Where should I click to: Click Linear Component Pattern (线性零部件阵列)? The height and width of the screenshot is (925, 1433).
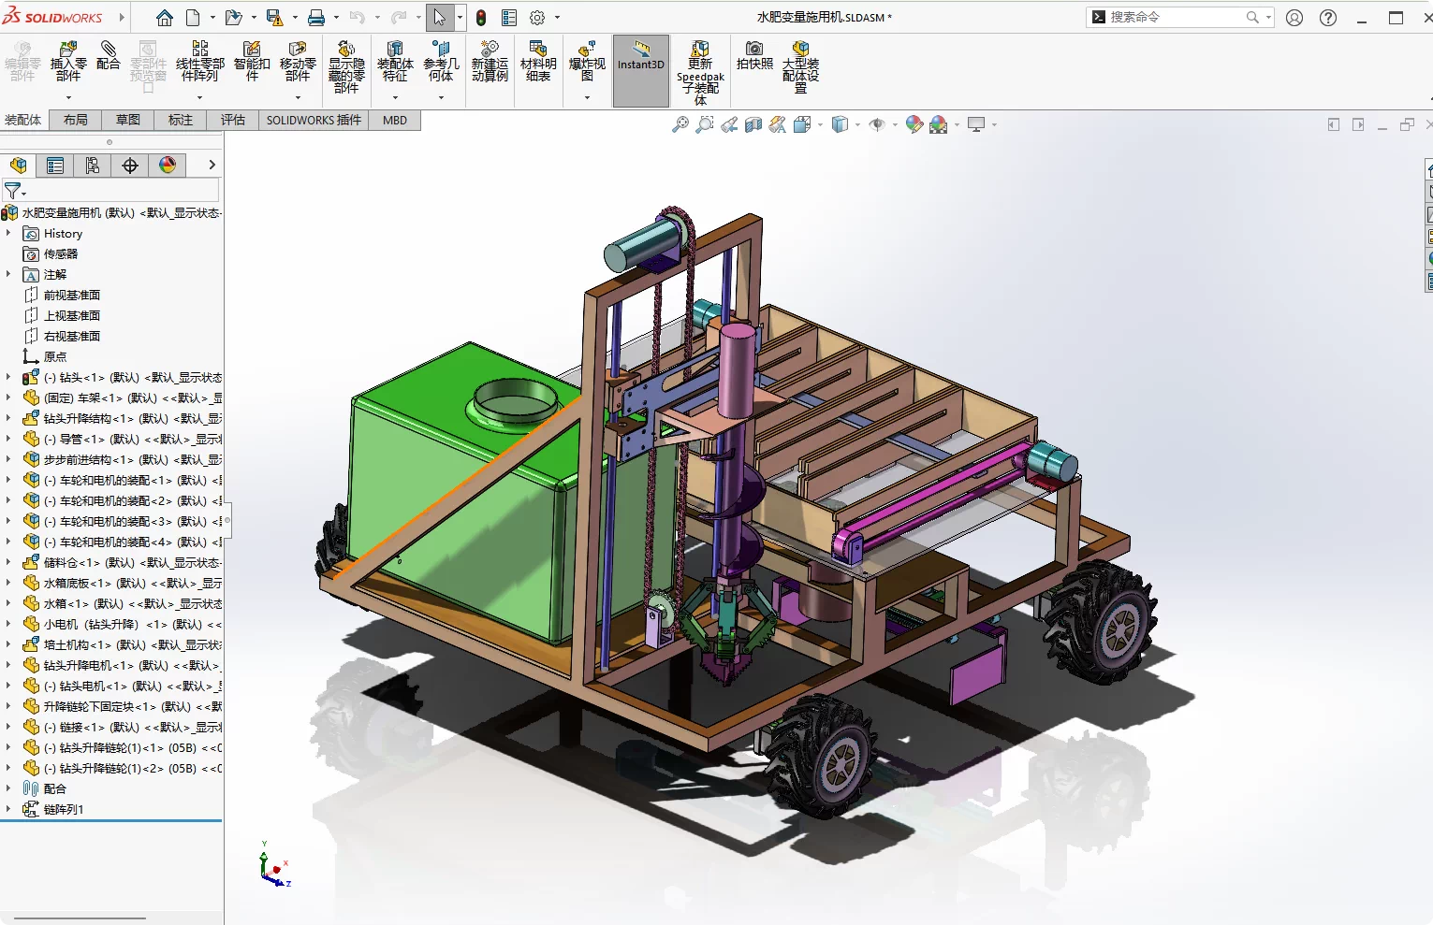tap(200, 61)
